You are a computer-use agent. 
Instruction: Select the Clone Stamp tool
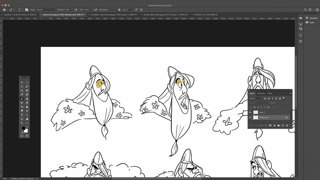tap(27, 98)
